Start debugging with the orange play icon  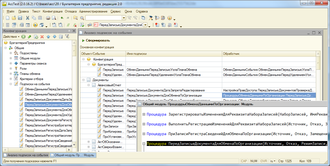pyautogui.click(x=35, y=25)
